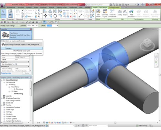Click the Offset value field in Properties
The image size is (161, 130).
coord(22,60)
